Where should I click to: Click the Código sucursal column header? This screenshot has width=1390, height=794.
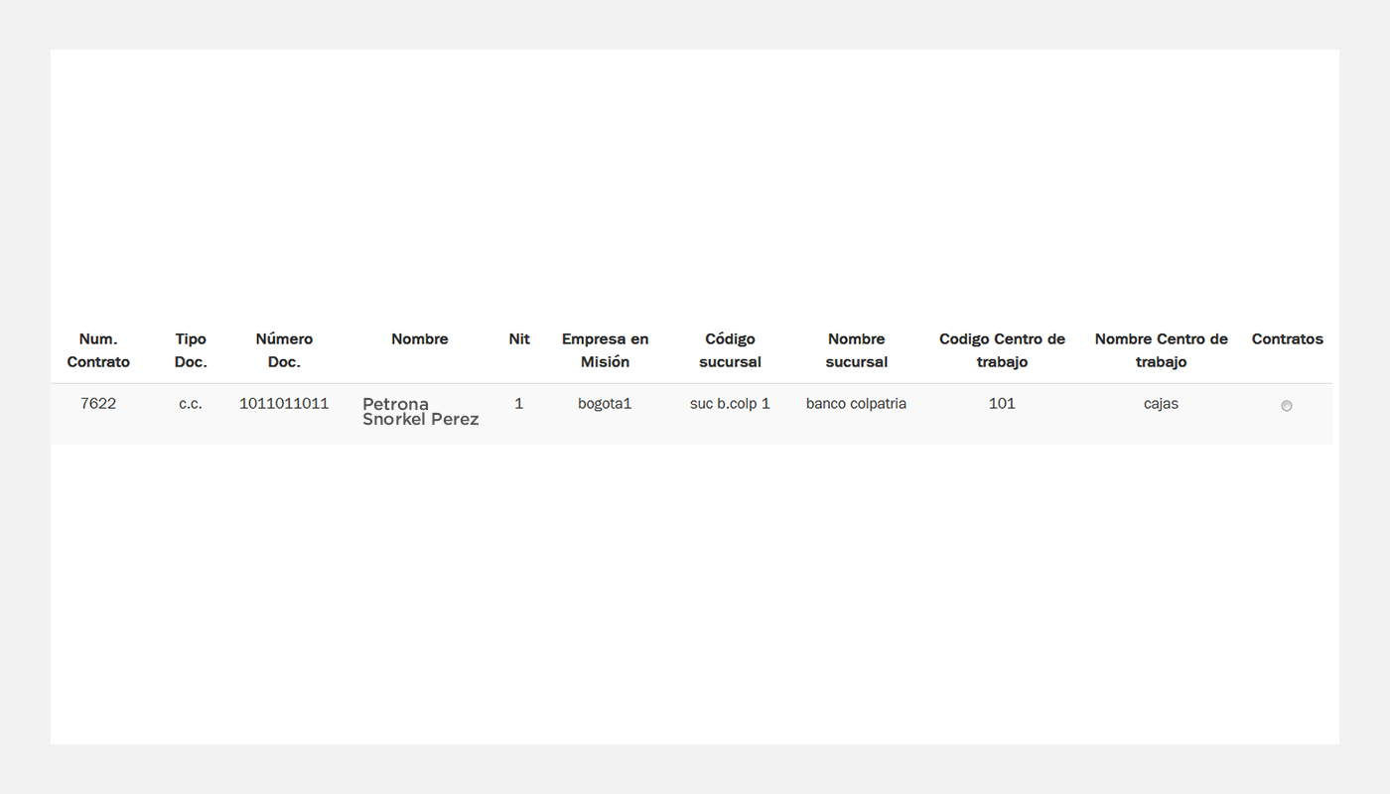(x=730, y=350)
